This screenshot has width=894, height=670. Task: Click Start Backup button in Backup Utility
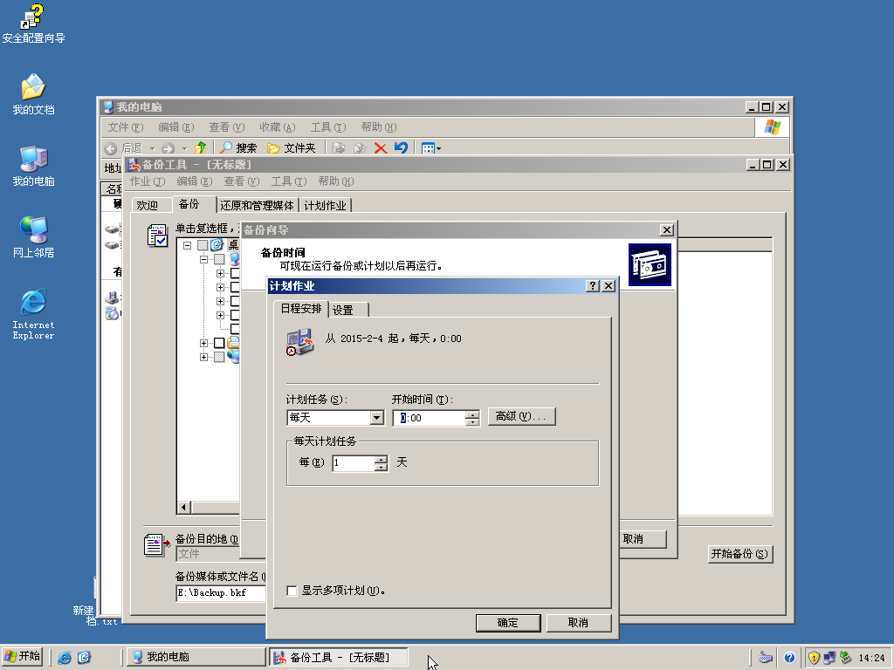[x=740, y=554]
